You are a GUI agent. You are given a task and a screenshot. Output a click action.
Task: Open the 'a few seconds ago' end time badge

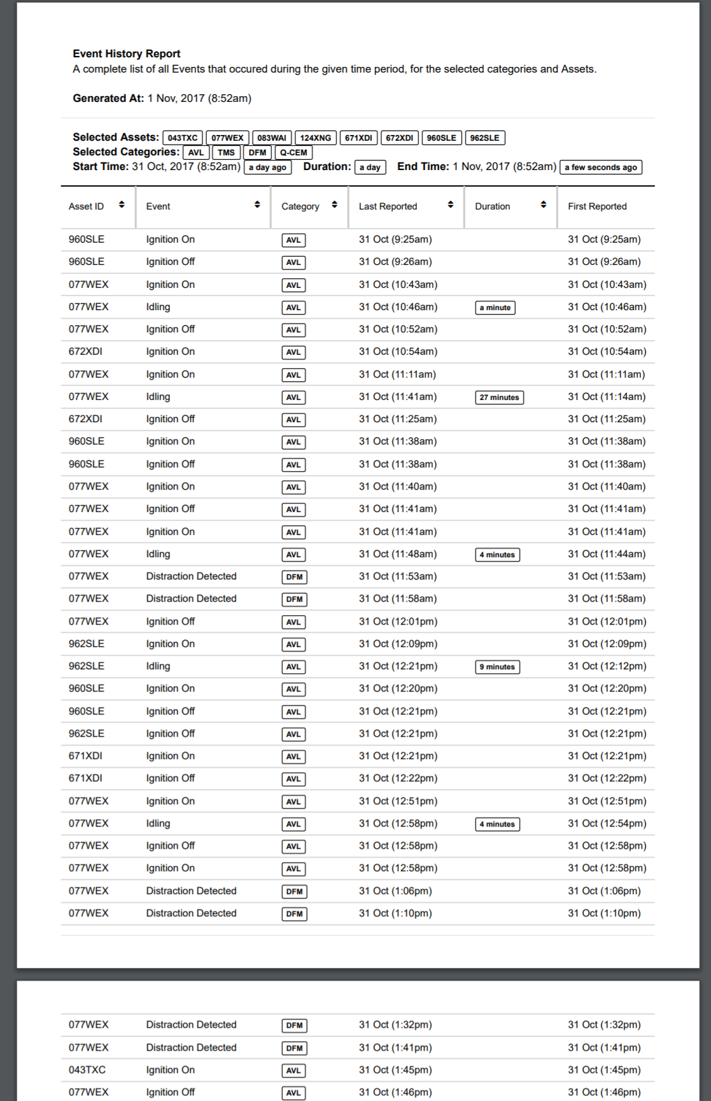pyautogui.click(x=600, y=167)
